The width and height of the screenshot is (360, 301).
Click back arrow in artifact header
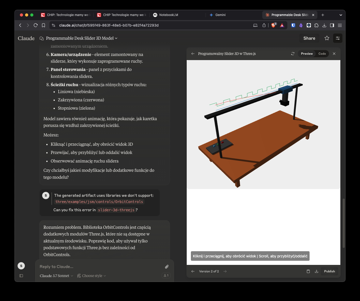point(193,54)
